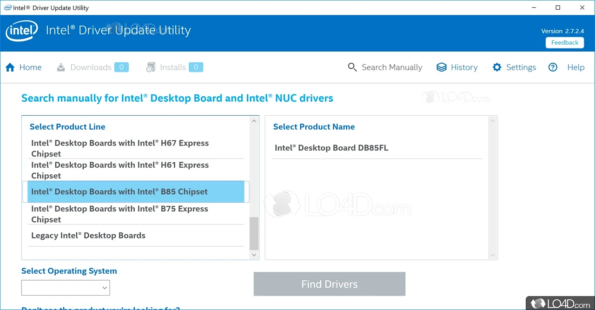Select Legacy Intel Desktop Boards entry
The height and width of the screenshot is (310, 595).
click(x=88, y=236)
